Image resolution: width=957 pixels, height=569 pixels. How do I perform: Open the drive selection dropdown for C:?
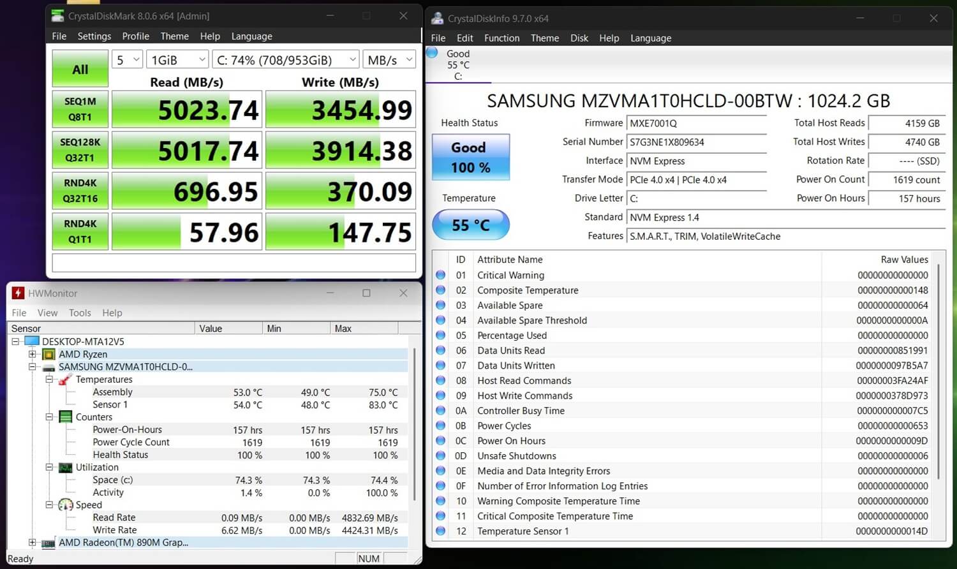coord(286,60)
